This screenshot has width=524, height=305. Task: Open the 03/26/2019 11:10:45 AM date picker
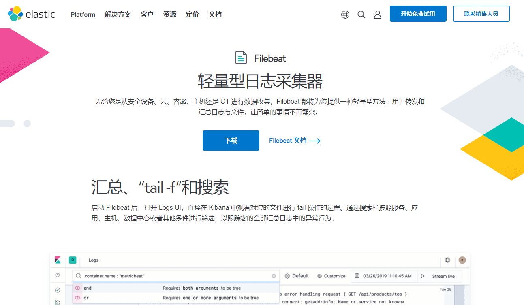click(384, 276)
